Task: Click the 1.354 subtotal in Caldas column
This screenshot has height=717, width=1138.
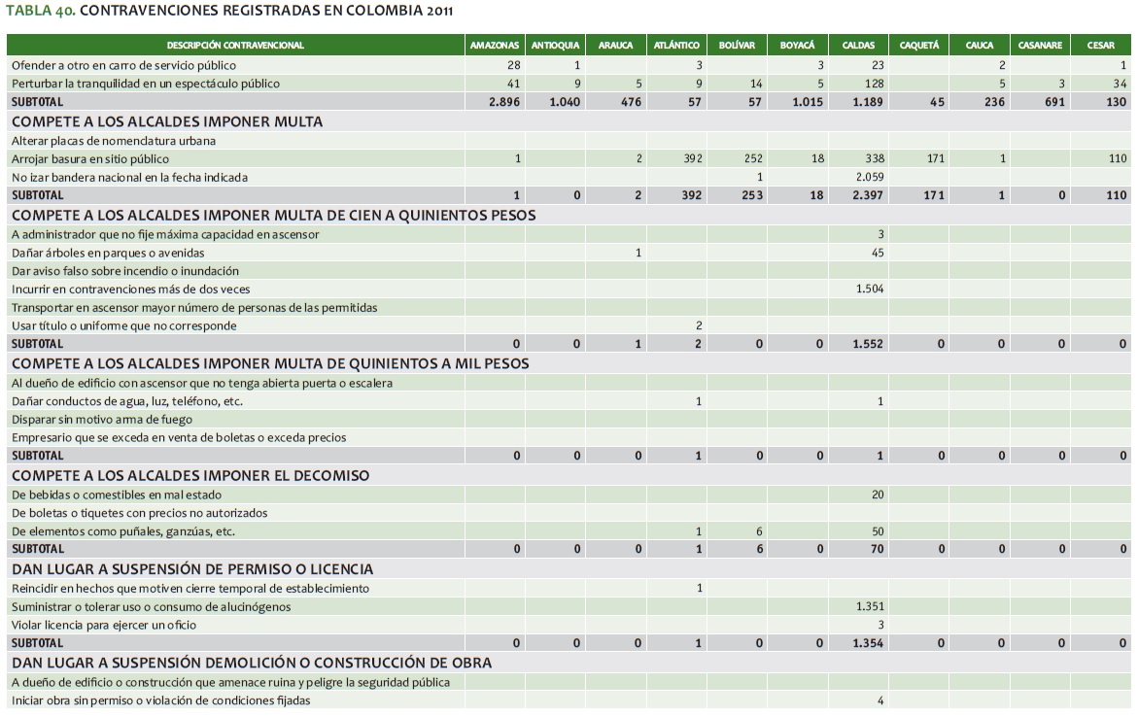Action: click(x=867, y=643)
